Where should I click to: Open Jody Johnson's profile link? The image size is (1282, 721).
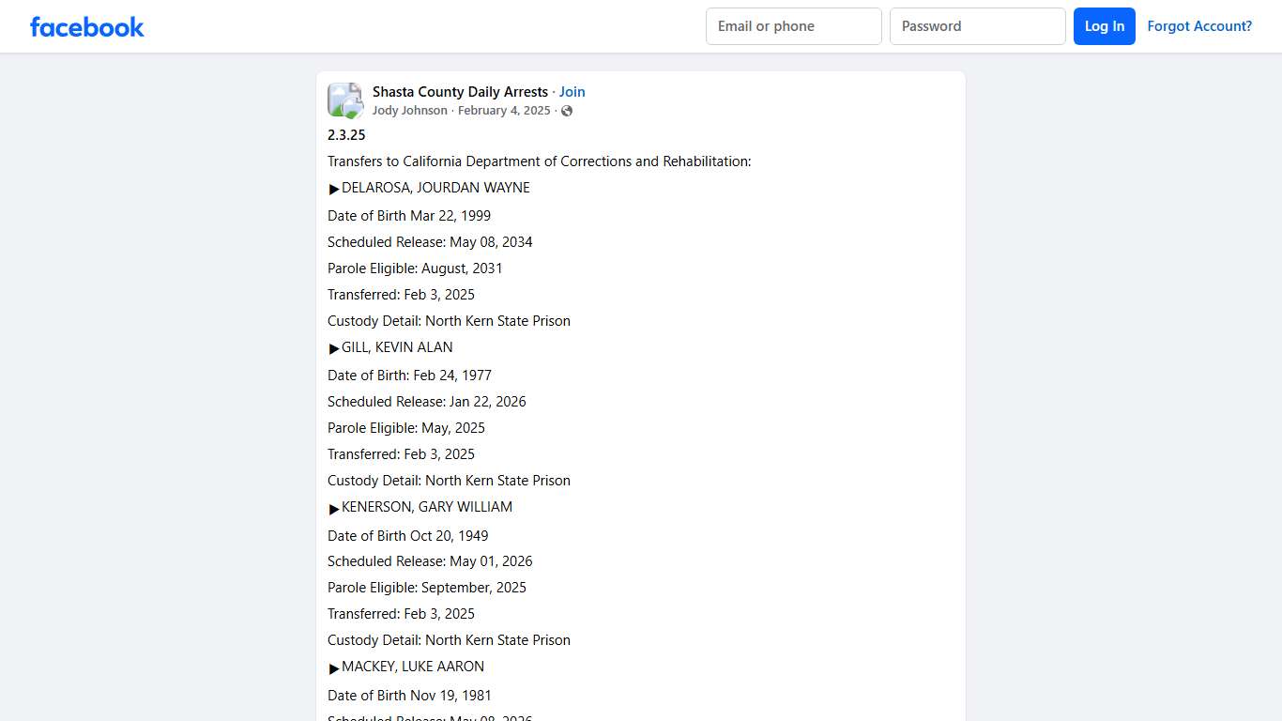409,110
